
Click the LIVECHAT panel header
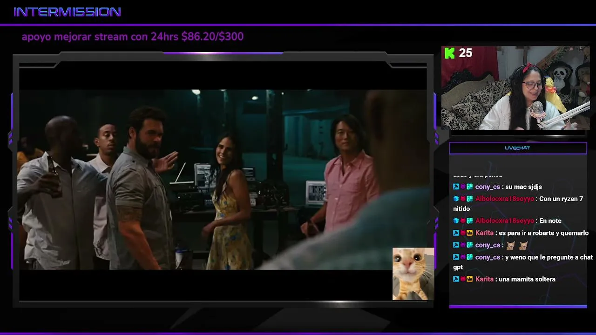coord(518,148)
